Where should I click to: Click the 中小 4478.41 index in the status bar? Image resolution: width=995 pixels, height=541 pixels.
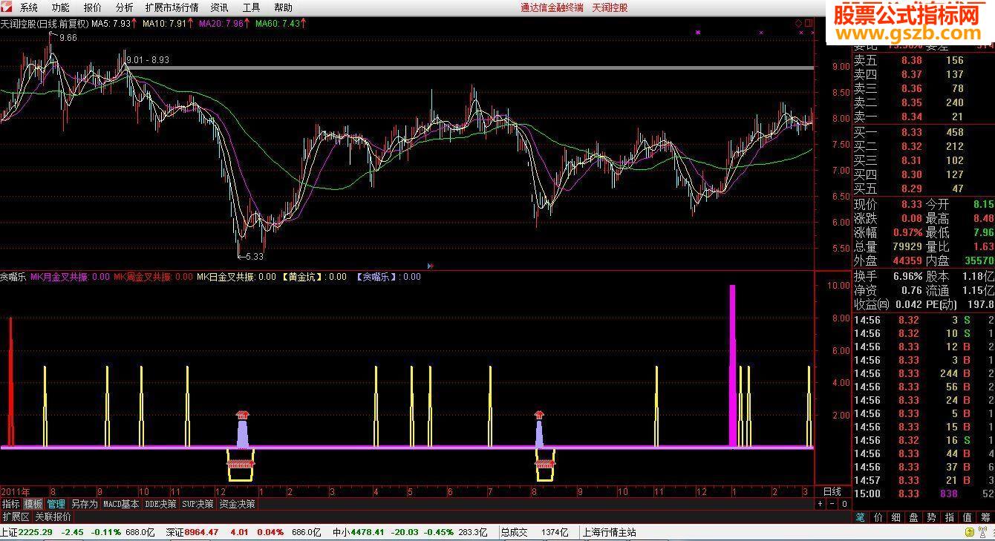pos(357,532)
